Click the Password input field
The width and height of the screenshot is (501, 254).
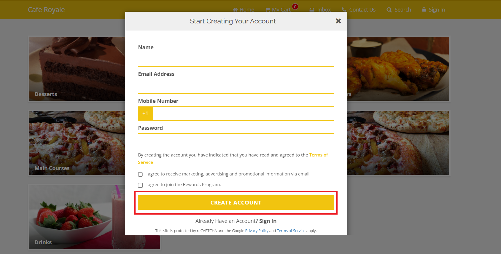tap(236, 140)
